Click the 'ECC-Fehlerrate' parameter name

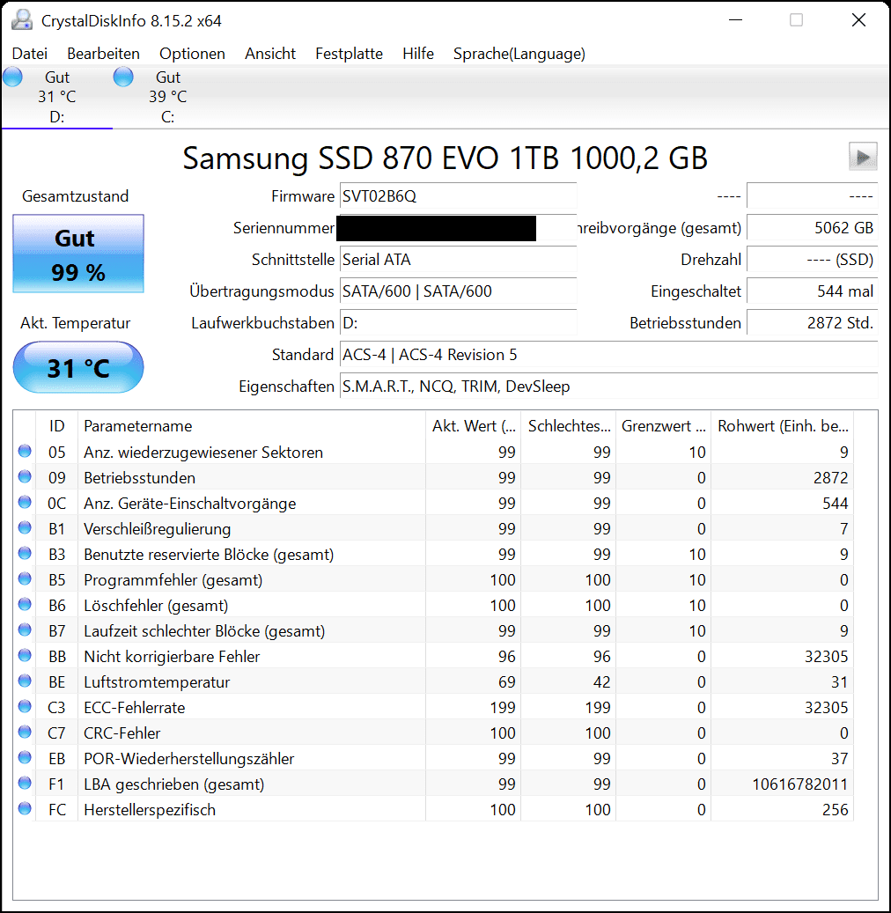click(135, 708)
